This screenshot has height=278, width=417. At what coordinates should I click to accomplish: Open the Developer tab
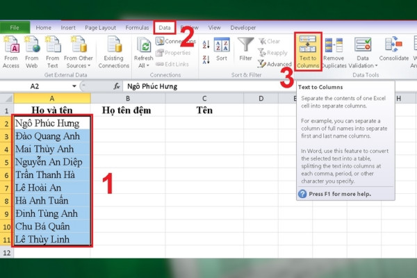pos(243,27)
